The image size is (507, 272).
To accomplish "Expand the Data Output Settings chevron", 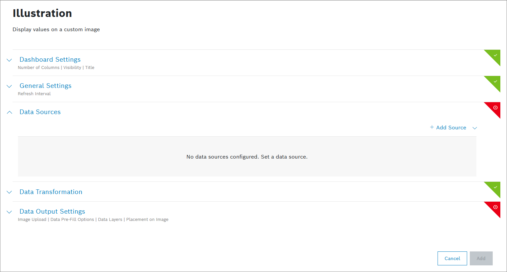I will pyautogui.click(x=9, y=212).
